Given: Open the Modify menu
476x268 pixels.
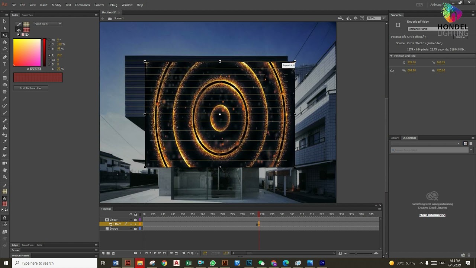Looking at the screenshot, I should (x=57, y=5).
